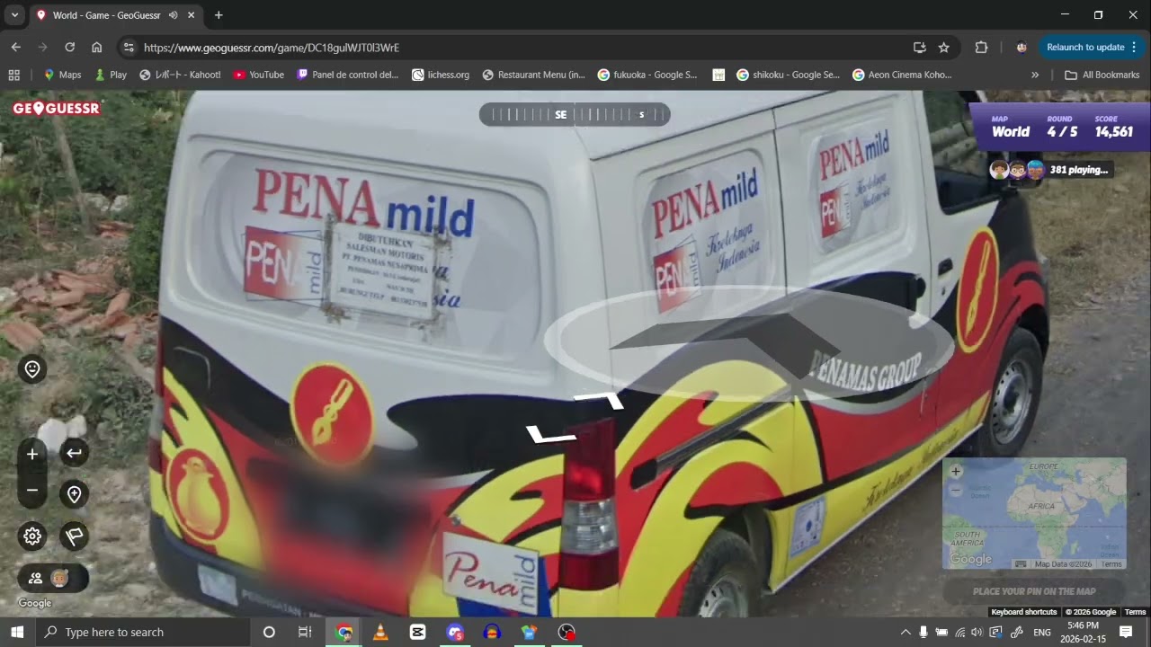The height and width of the screenshot is (647, 1151).
Task: Open the Terms link at the bottom right
Action: click(x=1135, y=612)
